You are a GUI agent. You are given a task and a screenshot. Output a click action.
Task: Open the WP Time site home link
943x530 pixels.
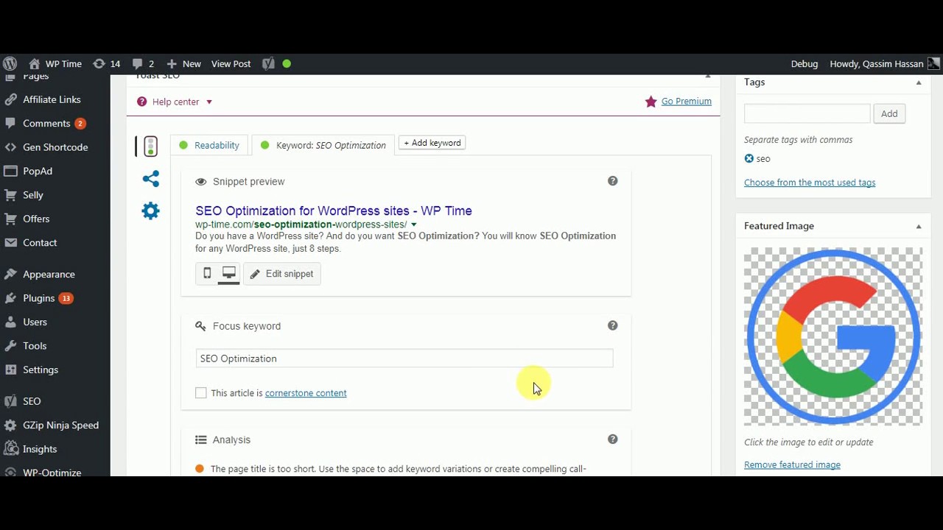(x=55, y=64)
